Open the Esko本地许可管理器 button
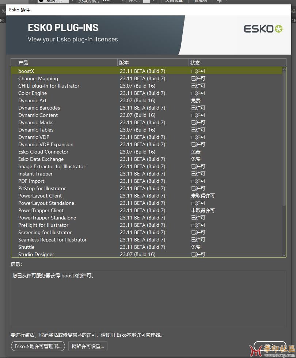296x358 pixels. point(38,346)
